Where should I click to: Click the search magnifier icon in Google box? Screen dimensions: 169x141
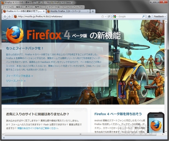pyautogui.click(x=143, y=17)
